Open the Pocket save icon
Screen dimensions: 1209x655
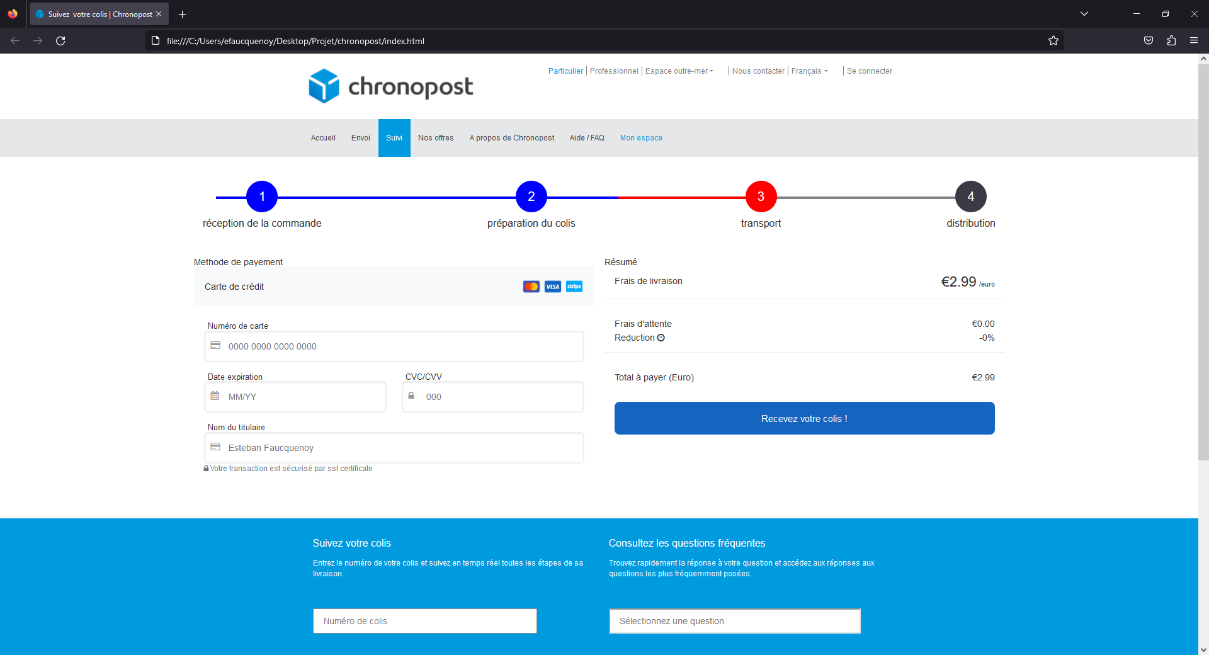pyautogui.click(x=1149, y=41)
